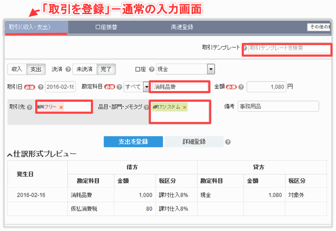
Task: Focus the 取引テンプレートを検索 field
Action: click(290, 48)
